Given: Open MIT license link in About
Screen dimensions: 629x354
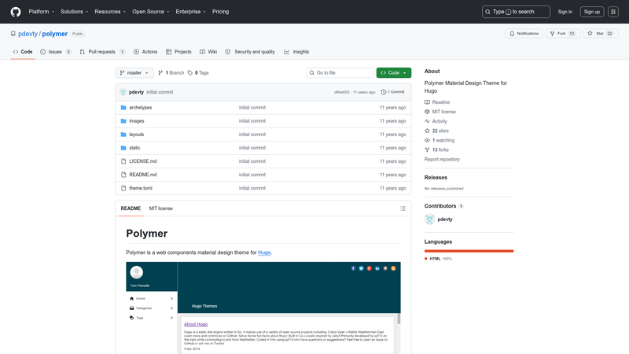Looking at the screenshot, I should click(440, 112).
